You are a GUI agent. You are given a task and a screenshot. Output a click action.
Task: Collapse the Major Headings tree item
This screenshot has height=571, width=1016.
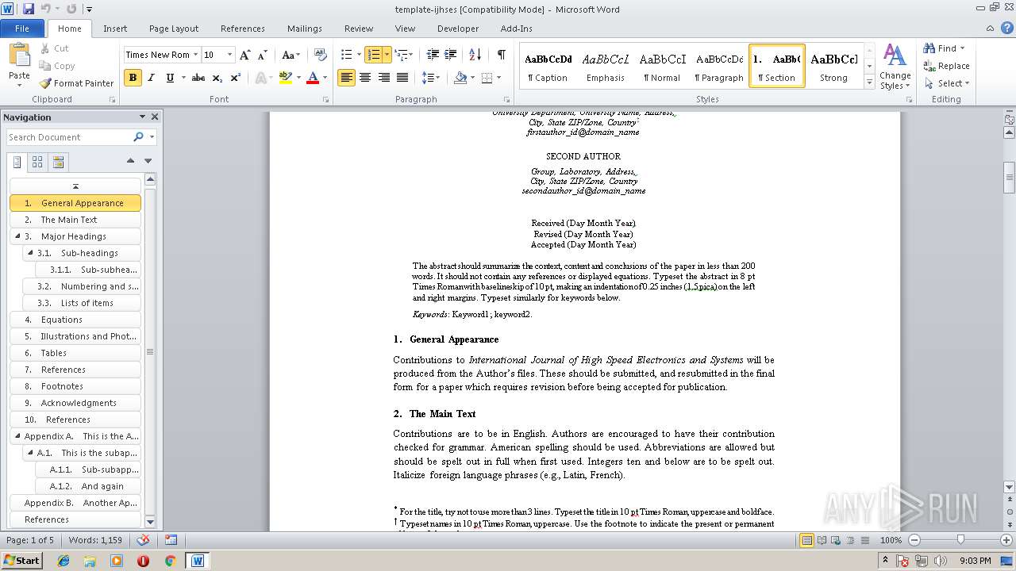pyautogui.click(x=17, y=236)
